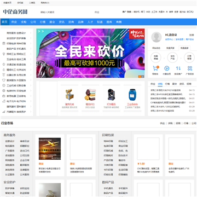Click the chart icon beside 汽摩配件

[3, 112]
